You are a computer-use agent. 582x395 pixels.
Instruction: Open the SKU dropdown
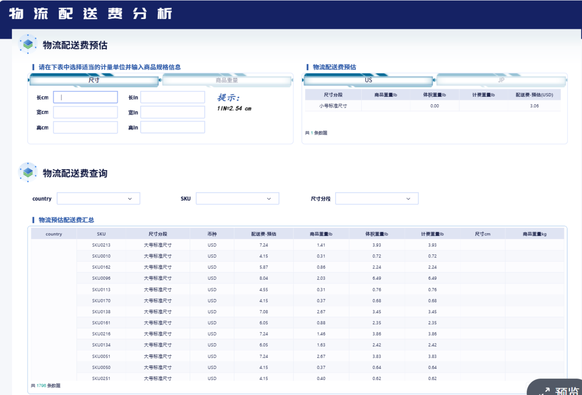click(x=238, y=198)
